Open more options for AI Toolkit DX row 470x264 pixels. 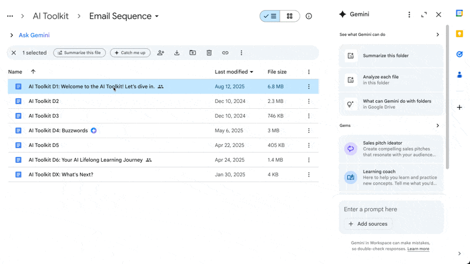coord(309,175)
